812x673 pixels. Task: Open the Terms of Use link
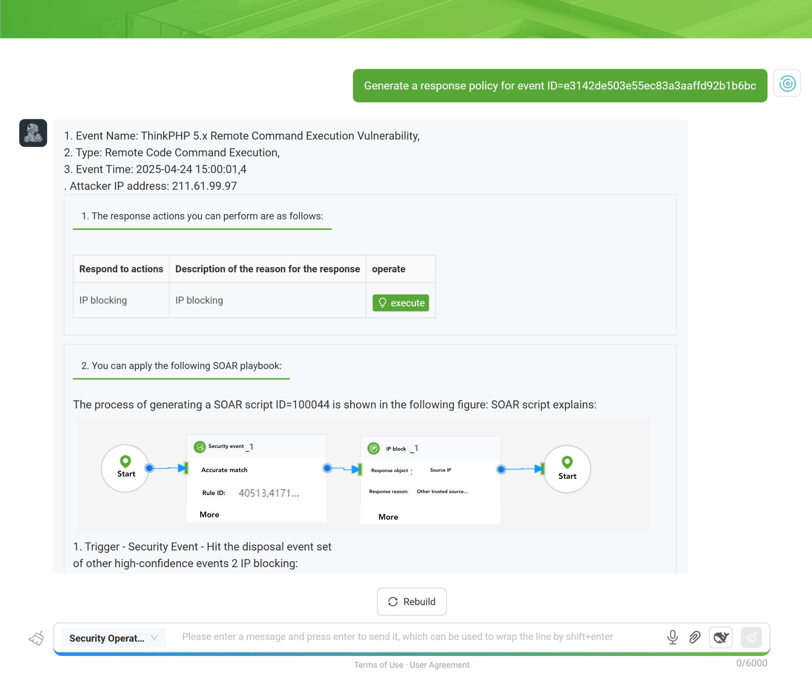(378, 665)
